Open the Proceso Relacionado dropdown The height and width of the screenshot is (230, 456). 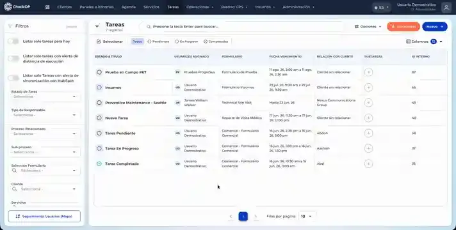point(45,134)
